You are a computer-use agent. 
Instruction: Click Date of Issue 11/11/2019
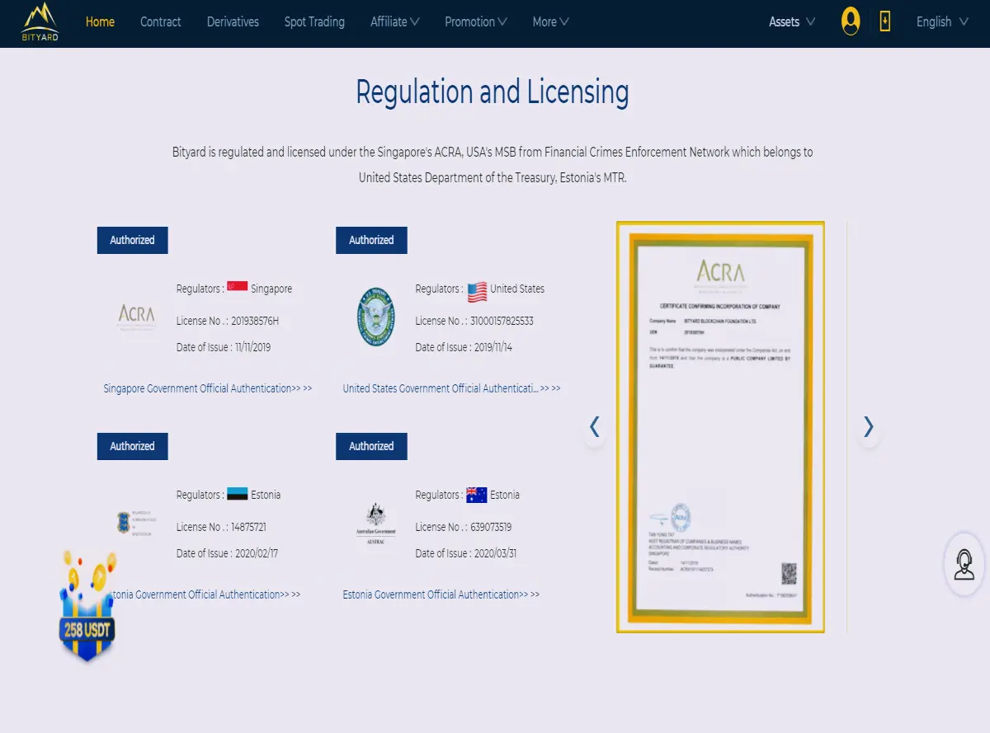224,347
